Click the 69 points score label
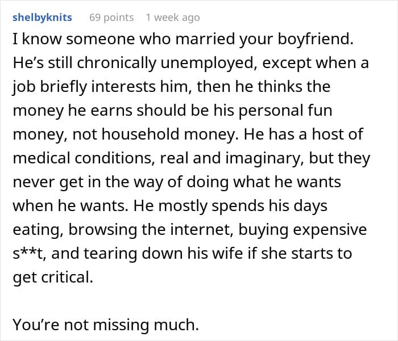The image size is (398, 341). pyautogui.click(x=111, y=18)
